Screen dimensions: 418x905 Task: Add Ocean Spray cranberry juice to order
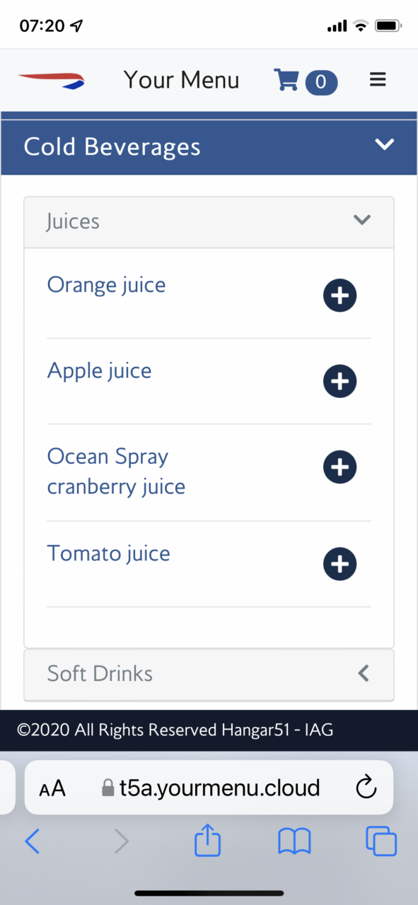click(340, 467)
